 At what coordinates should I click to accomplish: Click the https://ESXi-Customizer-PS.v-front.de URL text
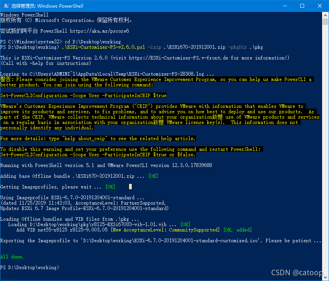pos(178,58)
